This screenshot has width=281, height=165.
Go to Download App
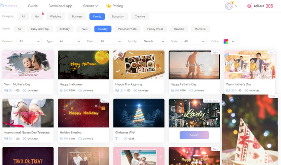(61, 6)
